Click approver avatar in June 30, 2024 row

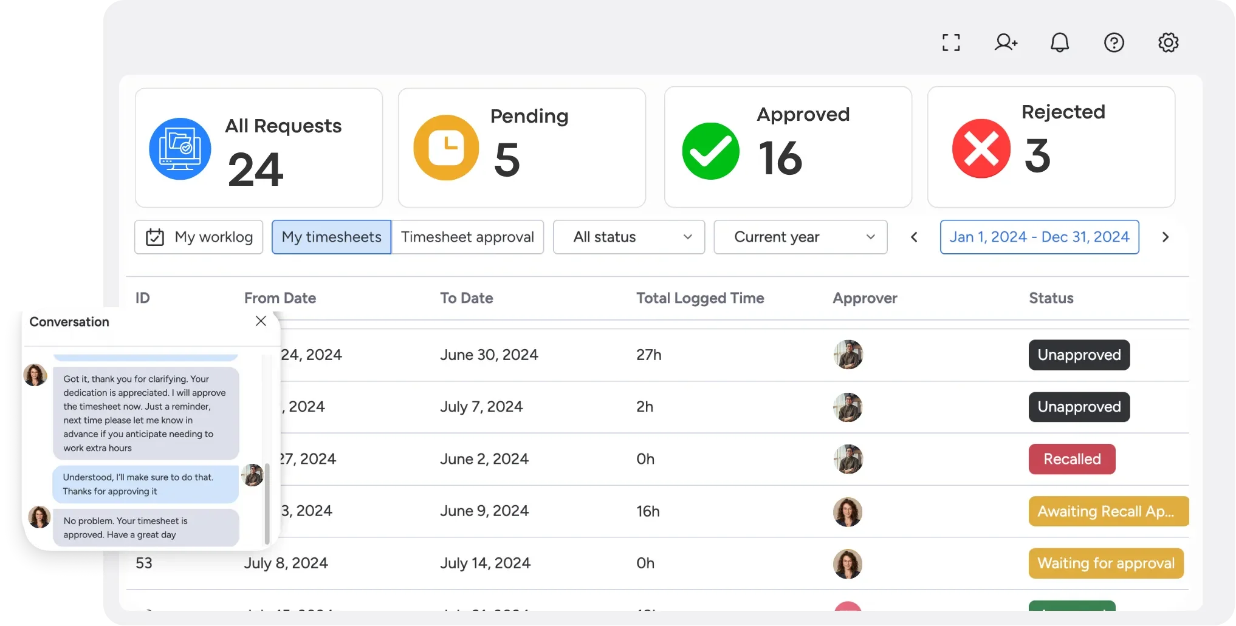click(x=848, y=355)
